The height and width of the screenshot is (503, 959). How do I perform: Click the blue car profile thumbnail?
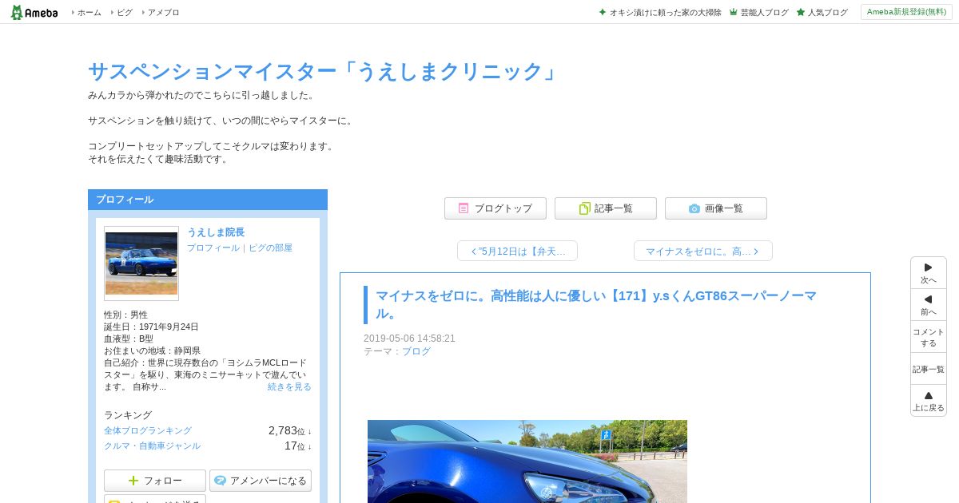tap(141, 263)
